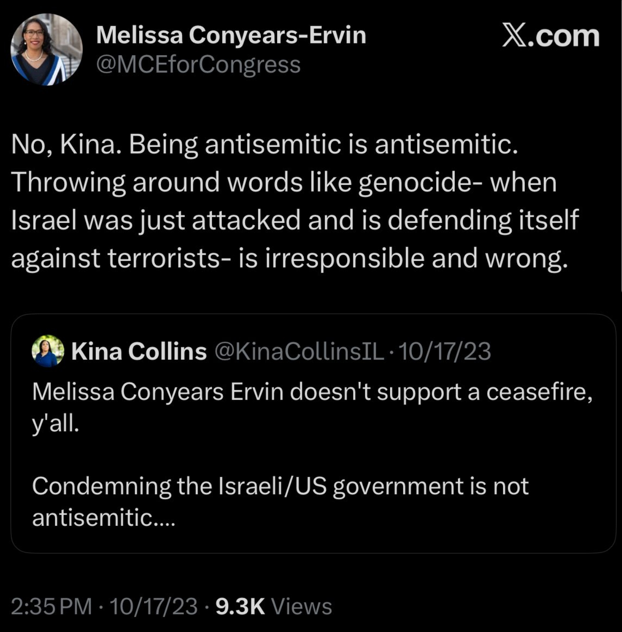The height and width of the screenshot is (632, 622).
Task: Expand the truncated "antisemitic...." text
Action: coord(103,518)
